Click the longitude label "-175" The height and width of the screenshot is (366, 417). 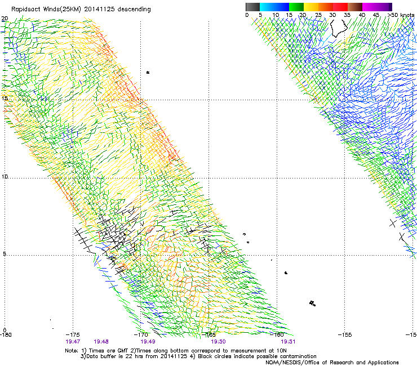coord(73,335)
